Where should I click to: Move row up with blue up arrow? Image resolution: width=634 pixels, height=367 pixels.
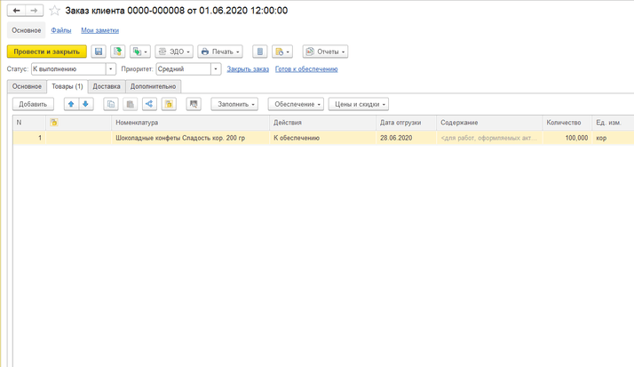pos(71,104)
